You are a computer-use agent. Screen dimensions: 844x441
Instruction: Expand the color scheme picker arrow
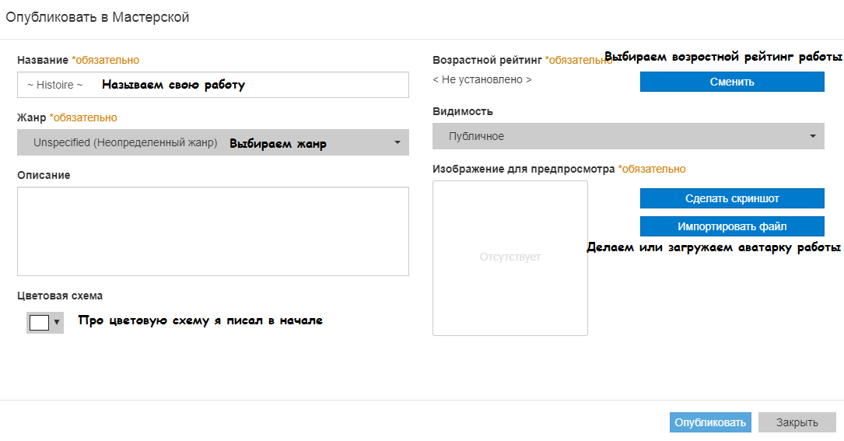pyautogui.click(x=57, y=322)
